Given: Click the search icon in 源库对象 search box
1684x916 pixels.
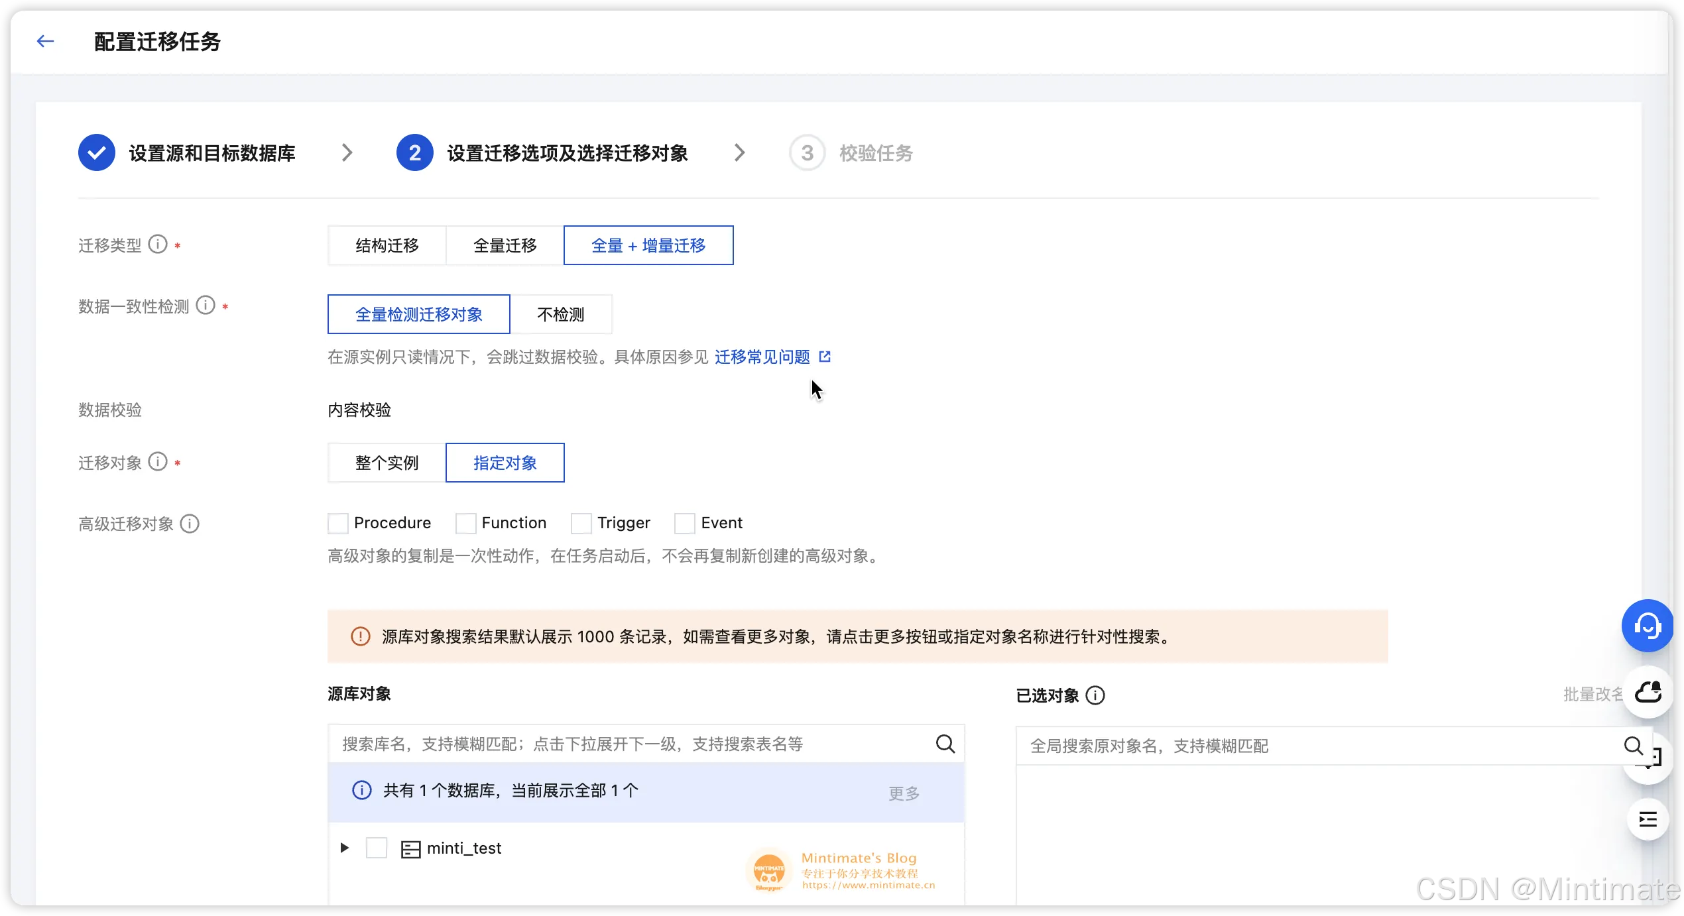Looking at the screenshot, I should 945,744.
